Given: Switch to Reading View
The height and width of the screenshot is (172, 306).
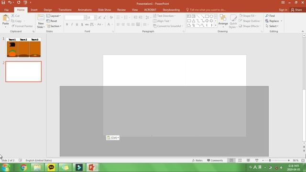Looking at the screenshot, I should 248,161.
